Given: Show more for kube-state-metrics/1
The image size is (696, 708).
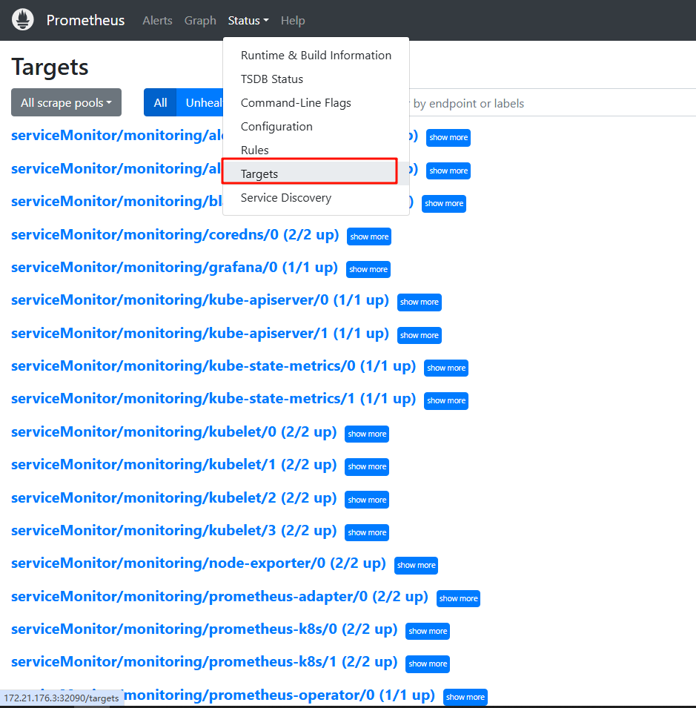Looking at the screenshot, I should [x=446, y=400].
